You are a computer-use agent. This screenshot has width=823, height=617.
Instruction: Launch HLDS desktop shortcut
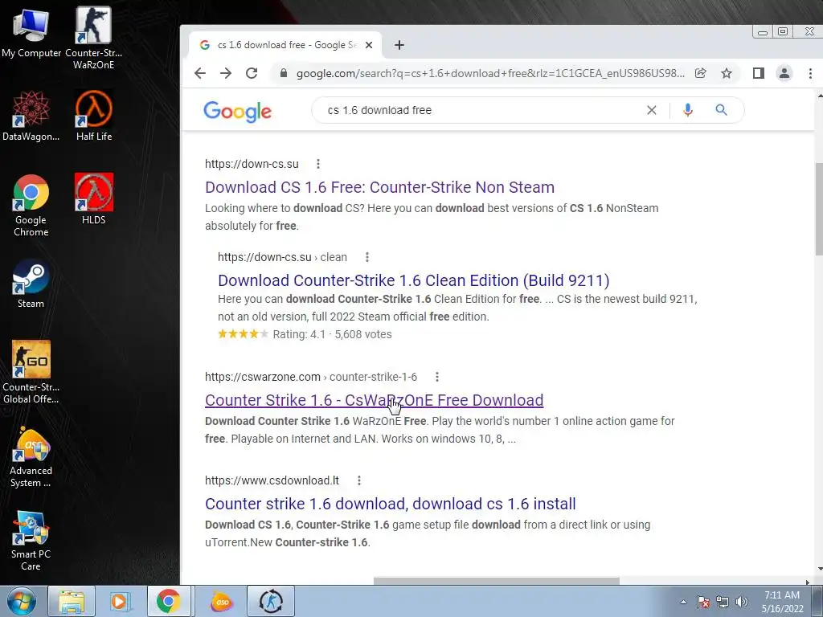click(x=93, y=198)
